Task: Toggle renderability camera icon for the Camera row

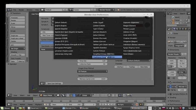Action: click(x=187, y=20)
